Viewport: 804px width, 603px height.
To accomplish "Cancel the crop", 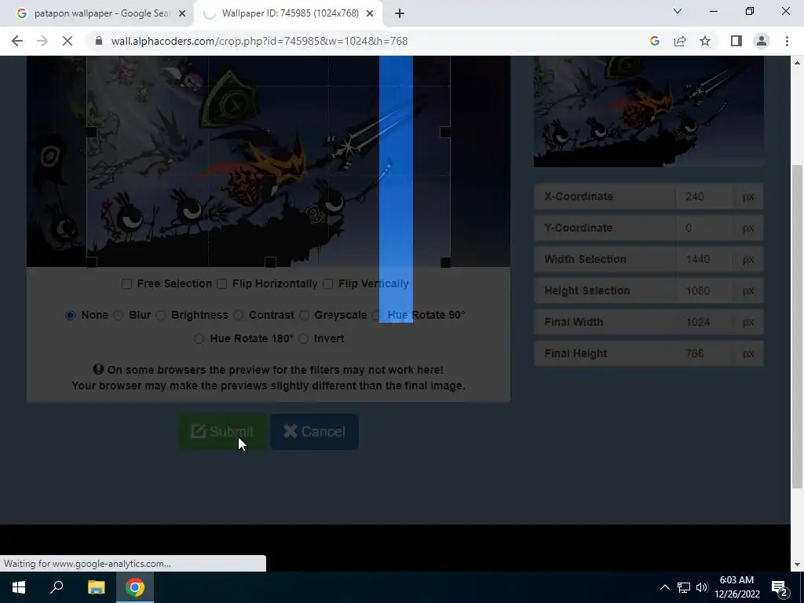I will [314, 431].
